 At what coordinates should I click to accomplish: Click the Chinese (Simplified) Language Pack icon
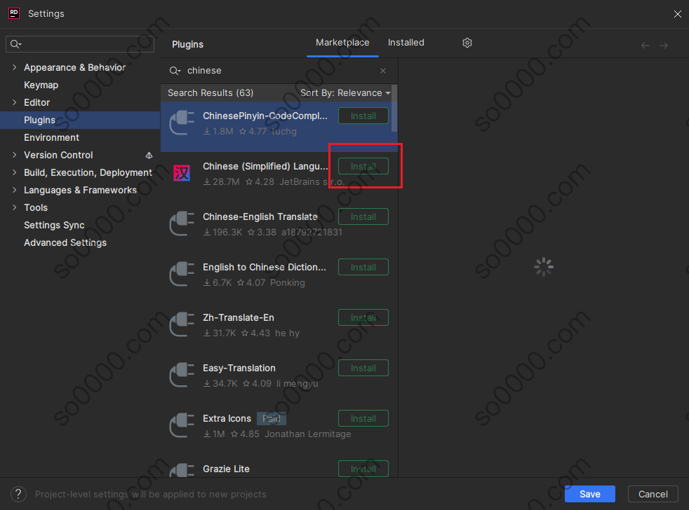[182, 173]
